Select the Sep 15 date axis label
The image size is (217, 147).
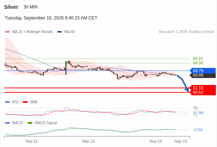156,141
